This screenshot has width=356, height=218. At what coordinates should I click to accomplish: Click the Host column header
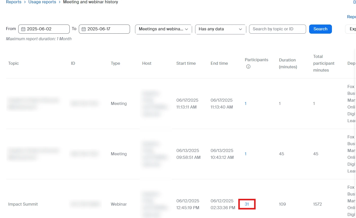pos(147,63)
